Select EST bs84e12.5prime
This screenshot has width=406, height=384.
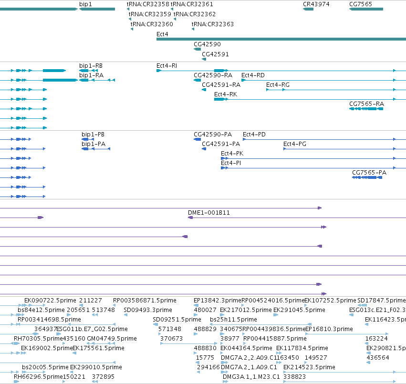41,310
